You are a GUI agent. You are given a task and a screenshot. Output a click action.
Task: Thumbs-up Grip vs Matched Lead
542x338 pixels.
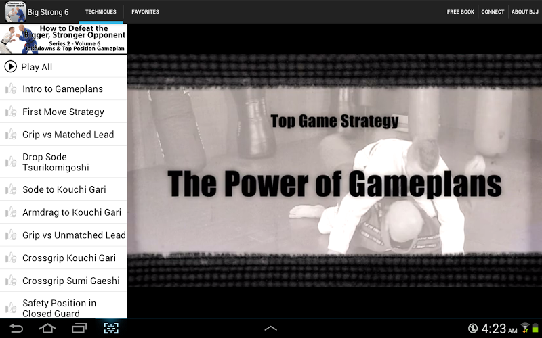click(x=11, y=135)
